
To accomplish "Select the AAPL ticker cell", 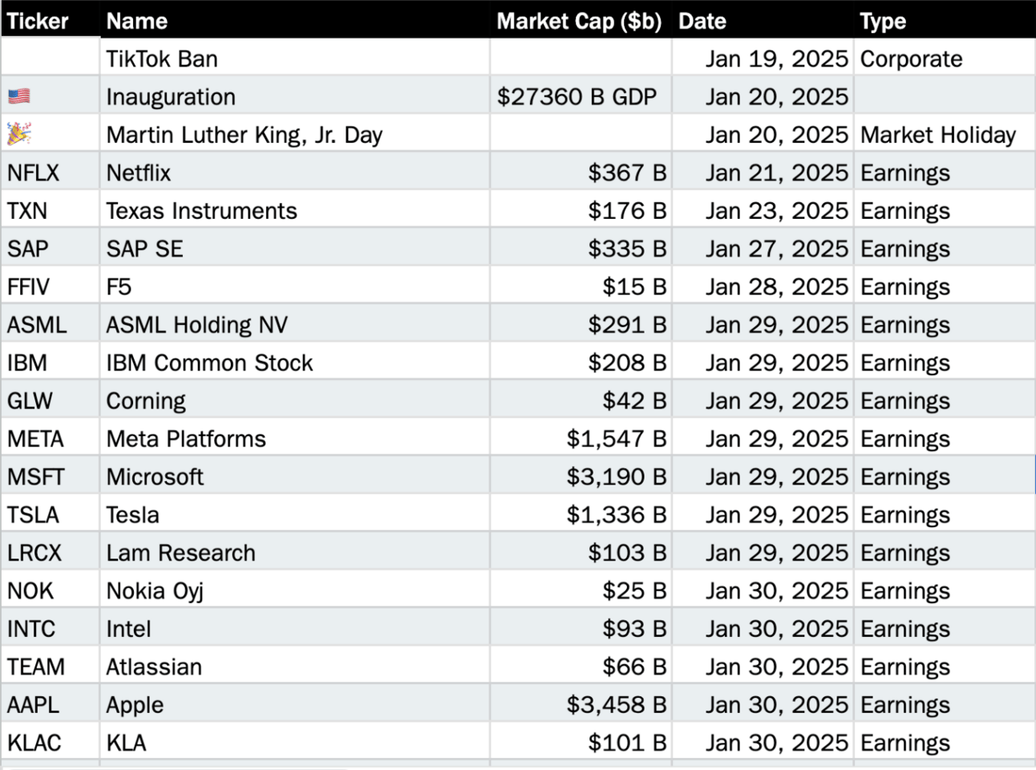I will click(51, 704).
